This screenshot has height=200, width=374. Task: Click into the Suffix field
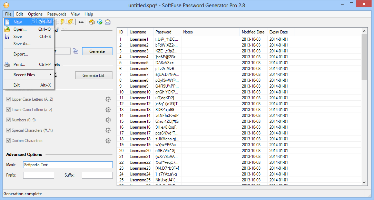click(97, 175)
